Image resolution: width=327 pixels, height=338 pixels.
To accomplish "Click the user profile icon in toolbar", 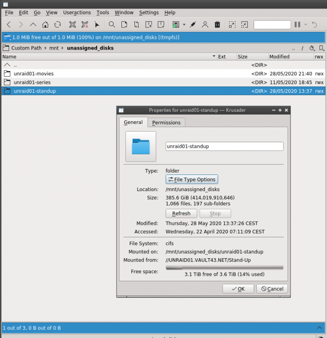I will pos(205,25).
